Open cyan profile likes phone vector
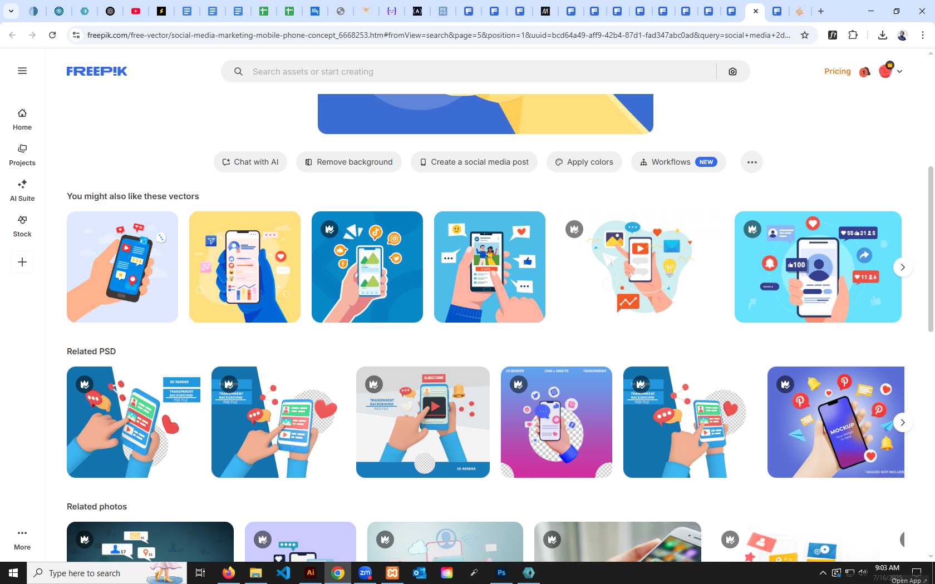The height and width of the screenshot is (584, 935). [x=818, y=267]
